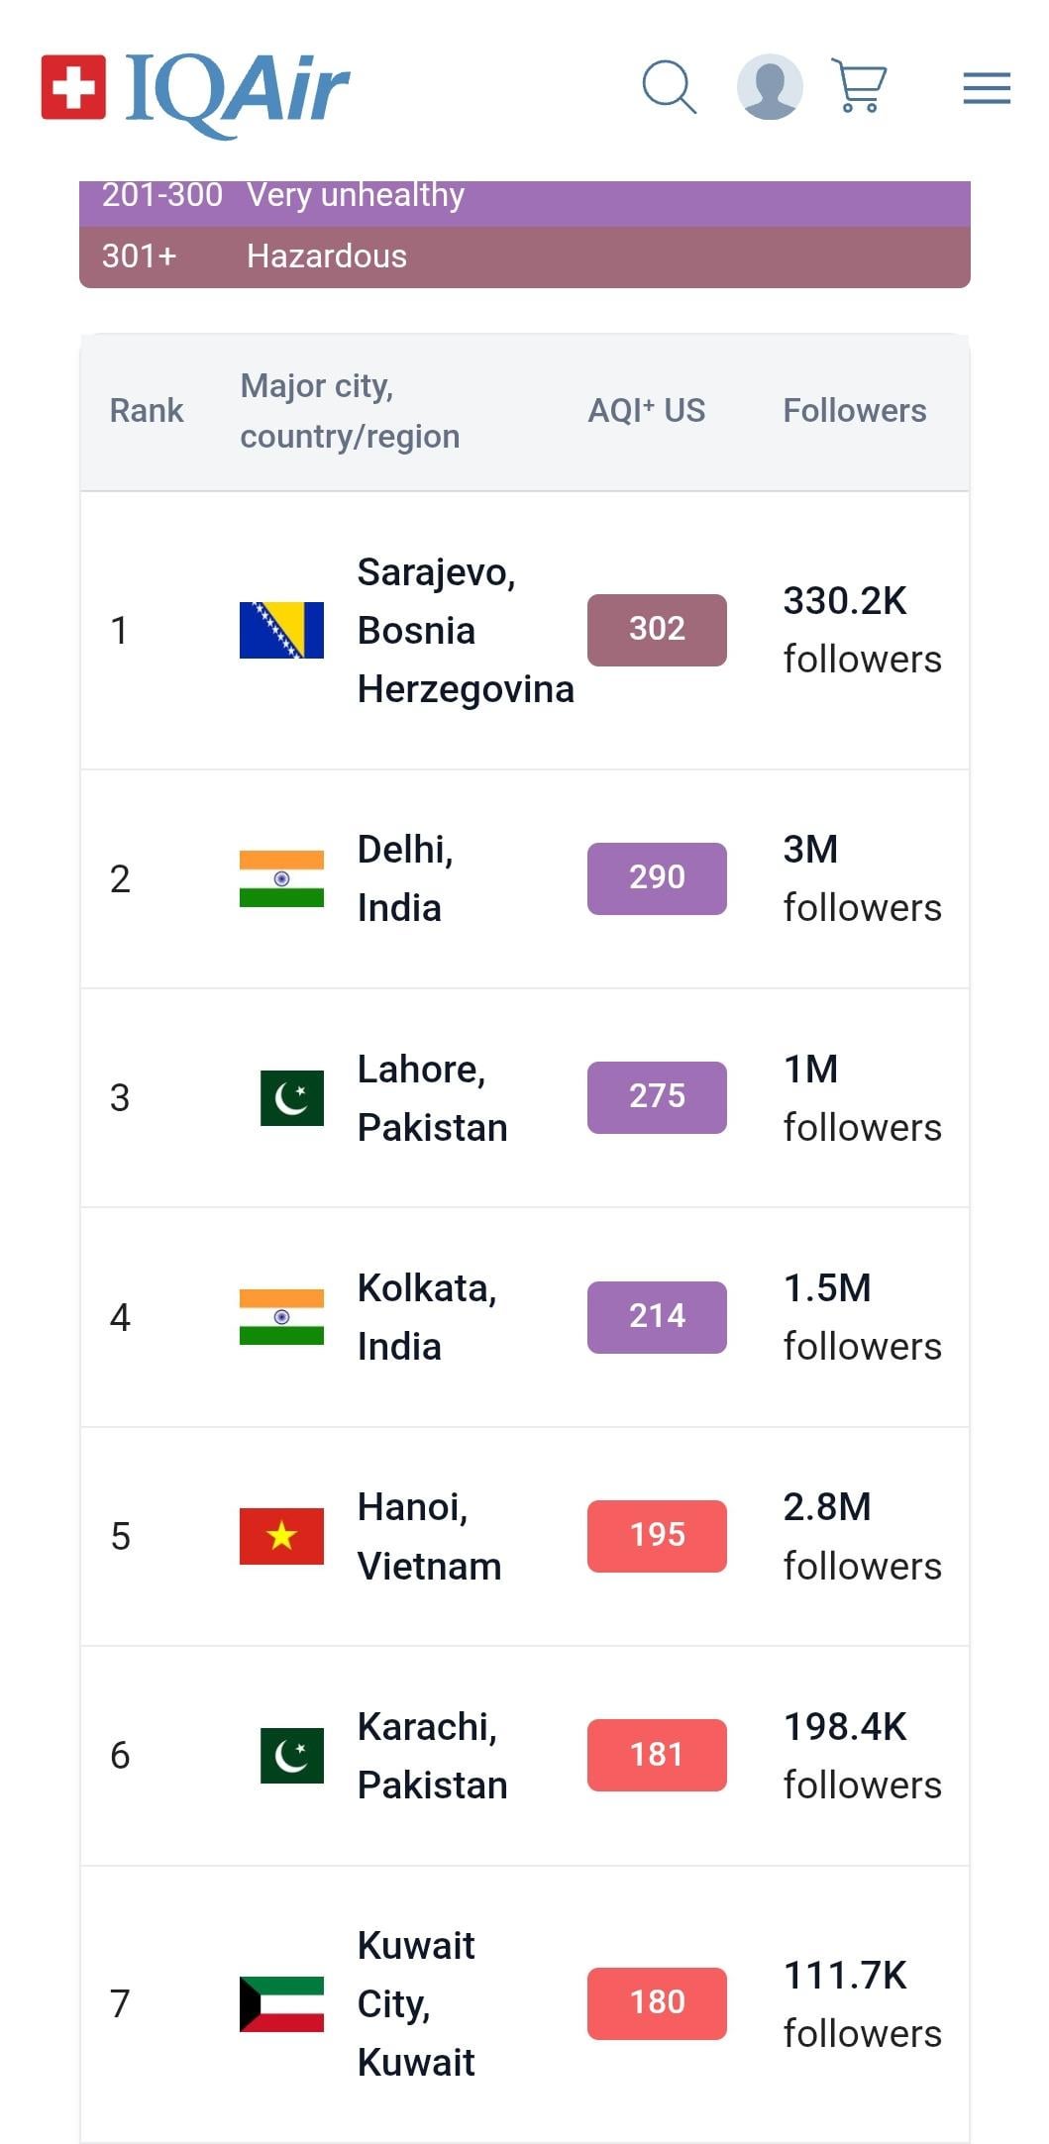Open the search magnifier icon

(x=669, y=87)
